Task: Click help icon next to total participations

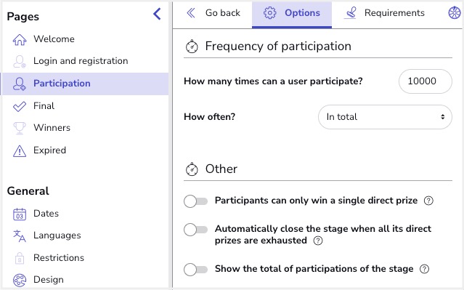Action: pyautogui.click(x=424, y=269)
